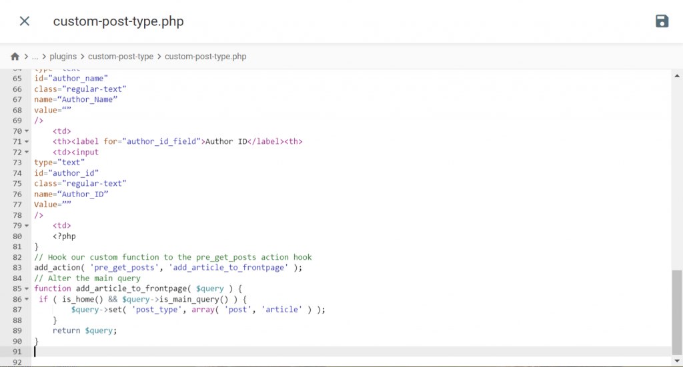Go to the home directory icon in breadcrumb
The height and width of the screenshot is (367, 683).
tap(15, 57)
